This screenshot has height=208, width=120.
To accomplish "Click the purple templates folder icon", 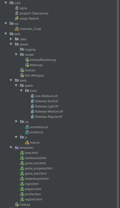I will pyautogui.click(x=17, y=148).
